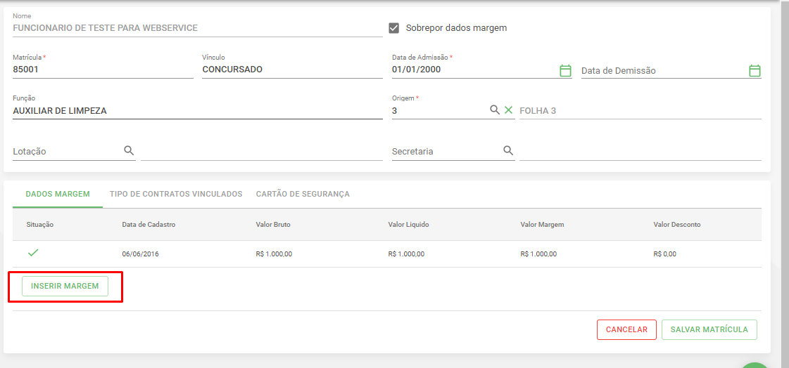Clear the Origem value with the X icon

(509, 110)
